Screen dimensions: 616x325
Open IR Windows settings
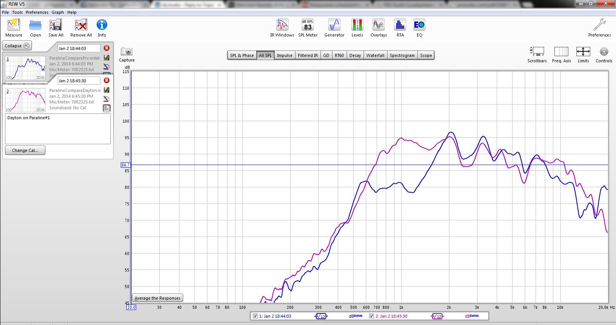coord(282,25)
